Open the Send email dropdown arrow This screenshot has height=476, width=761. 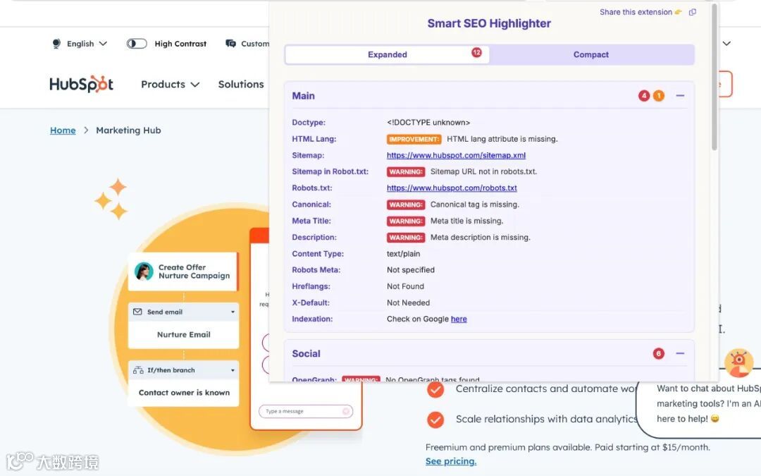tap(233, 312)
